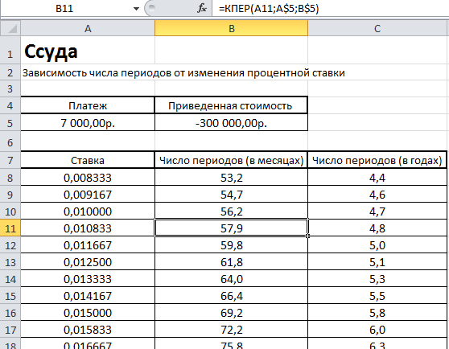Select row 7 header
The image size is (449, 349).
[10, 160]
